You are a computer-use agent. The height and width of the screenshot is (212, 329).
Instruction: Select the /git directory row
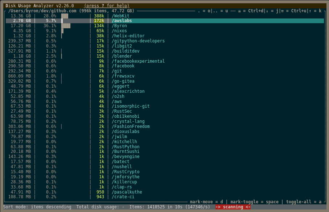click(165, 71)
